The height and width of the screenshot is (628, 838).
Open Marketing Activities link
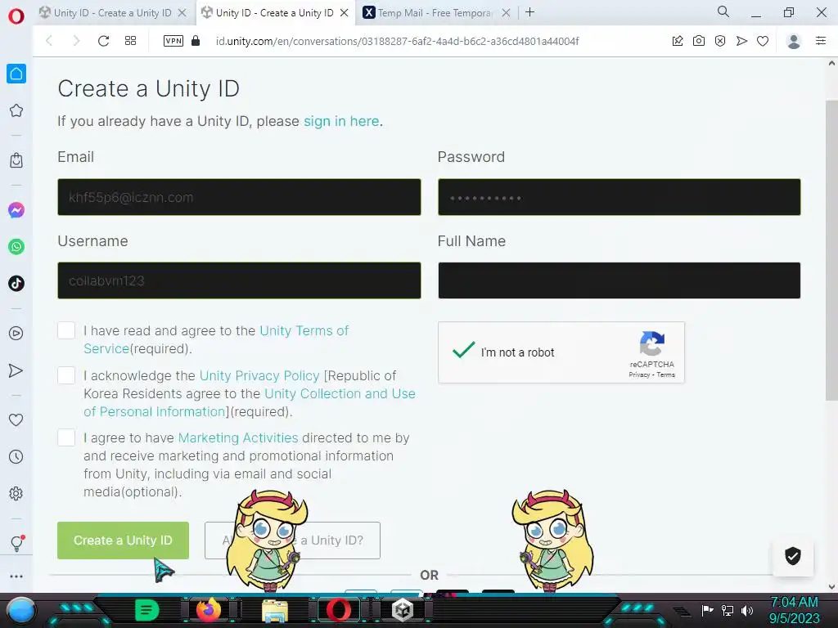click(x=238, y=438)
